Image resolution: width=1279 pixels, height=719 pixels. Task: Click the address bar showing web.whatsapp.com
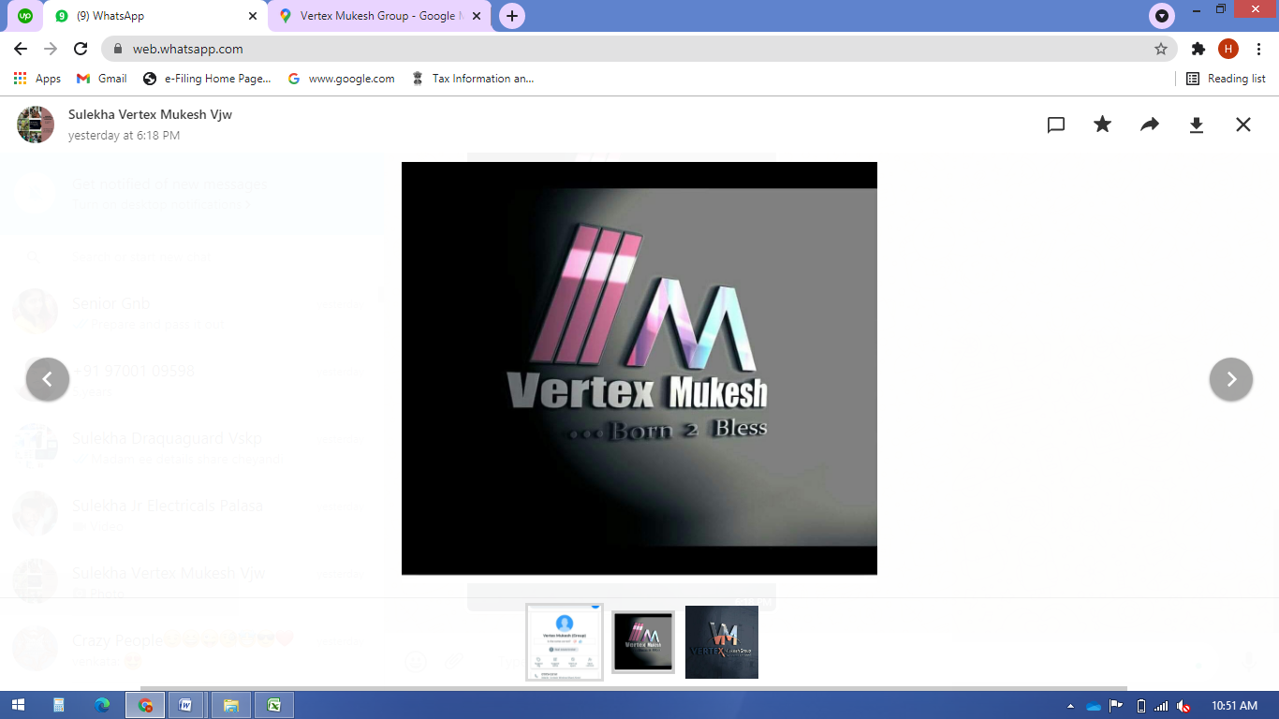[x=639, y=49]
